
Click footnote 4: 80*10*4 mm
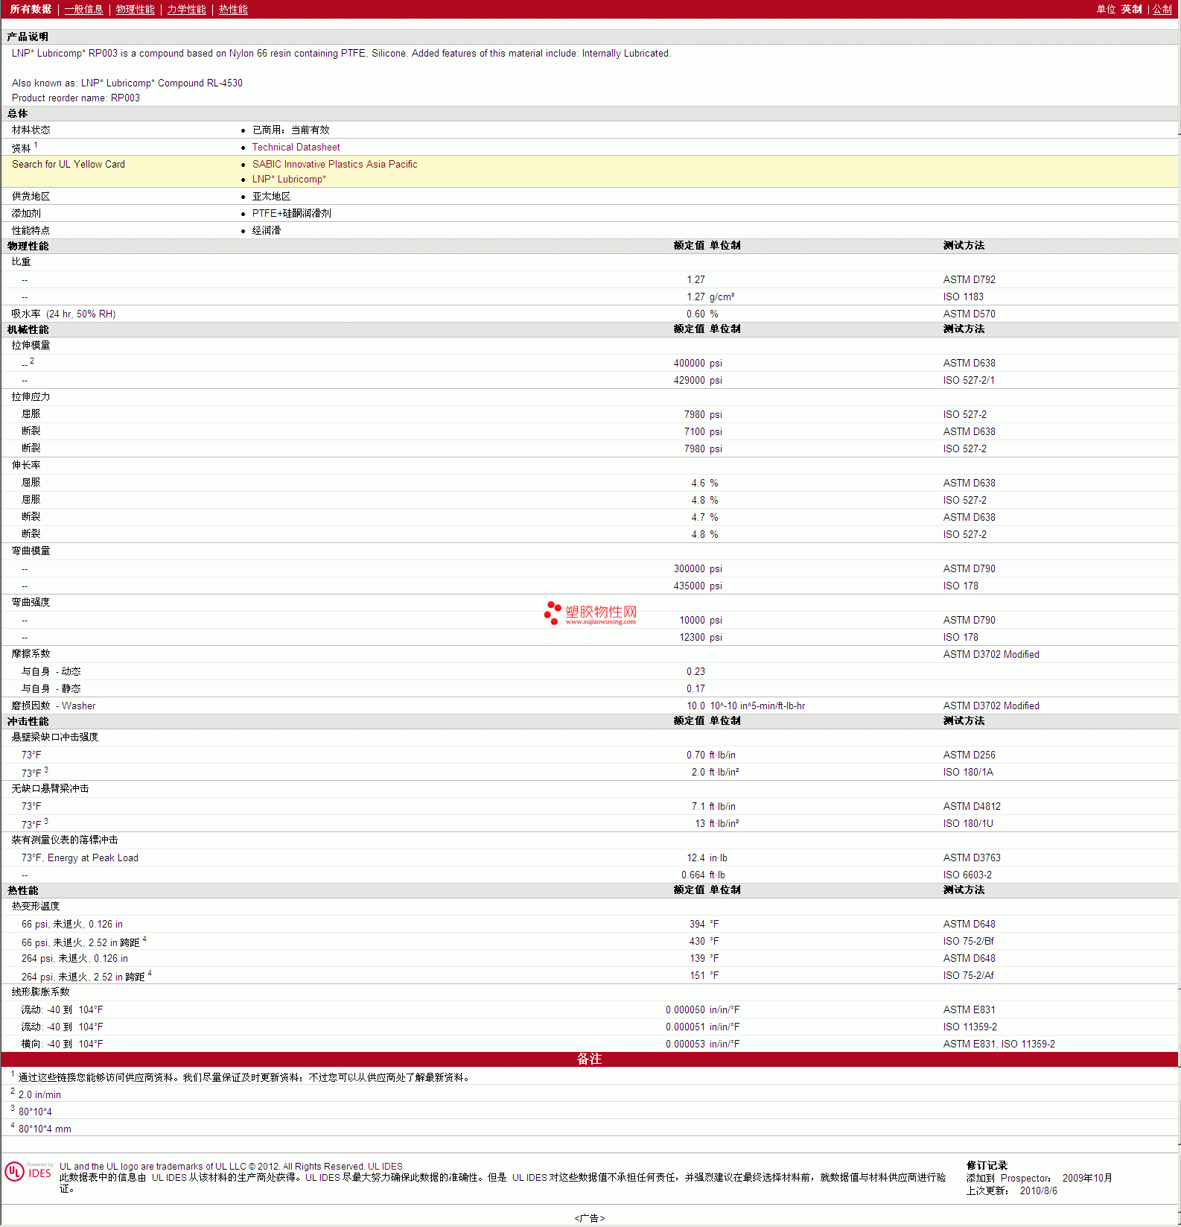[41, 1128]
